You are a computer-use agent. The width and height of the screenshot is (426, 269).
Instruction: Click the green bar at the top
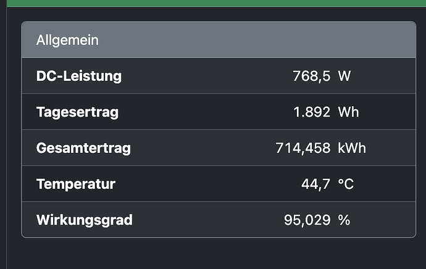point(216,3)
